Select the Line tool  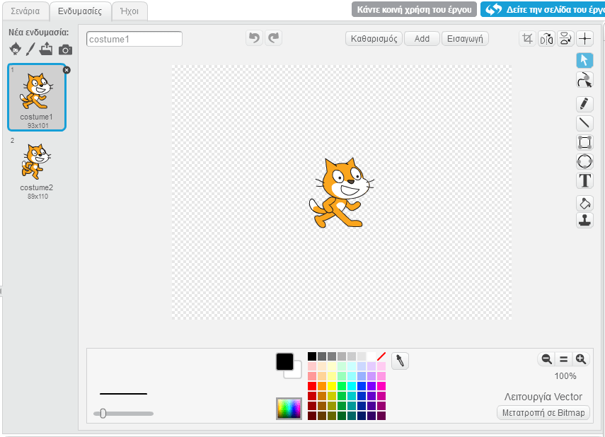(584, 123)
